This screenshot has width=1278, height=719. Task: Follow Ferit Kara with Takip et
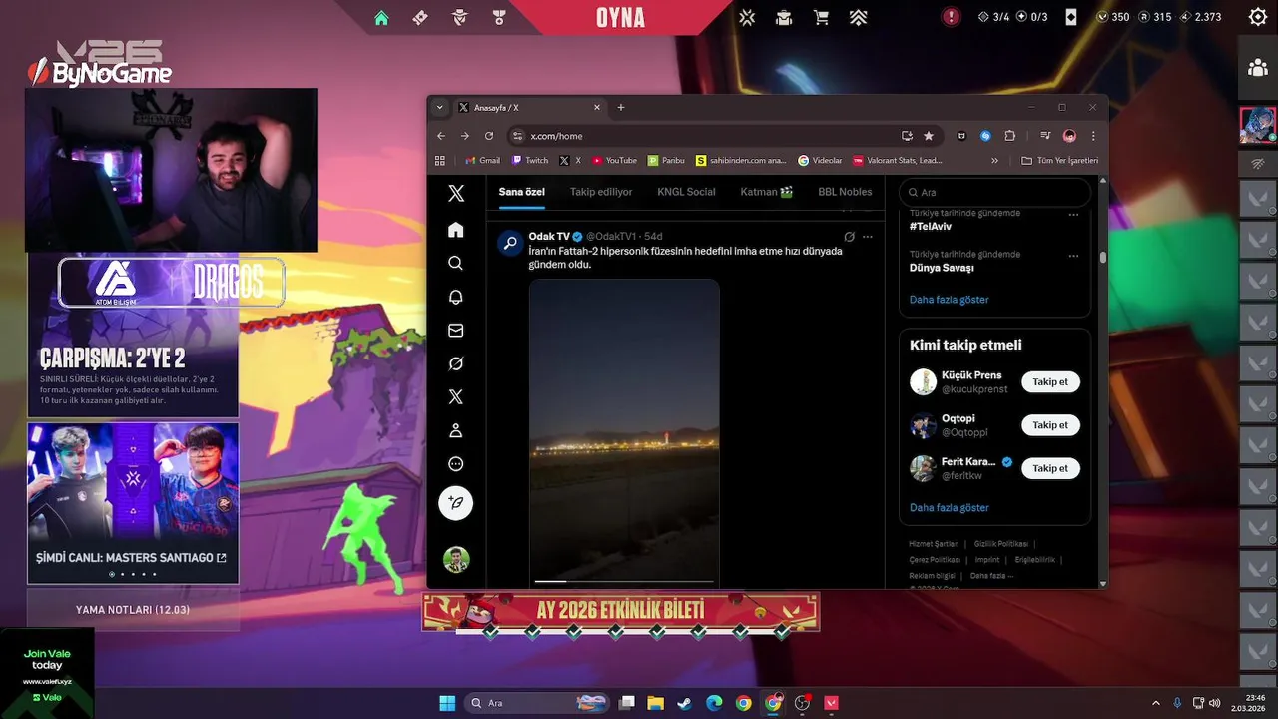1050,468
